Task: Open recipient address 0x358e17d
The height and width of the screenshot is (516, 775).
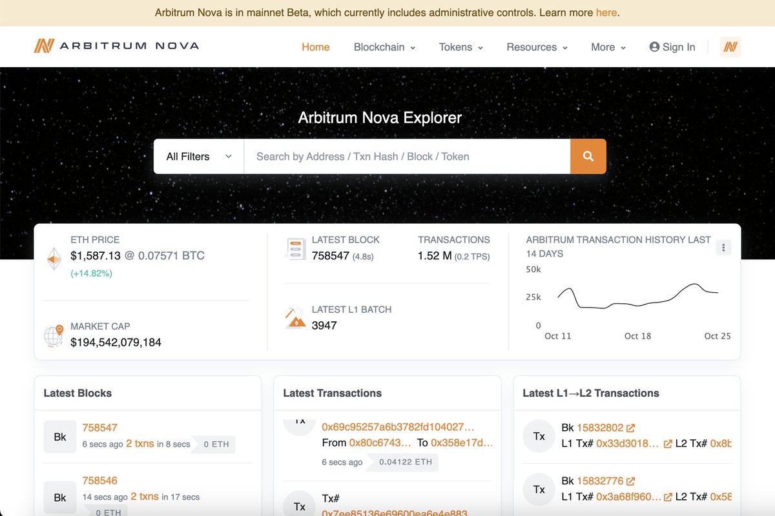Action: [462, 443]
